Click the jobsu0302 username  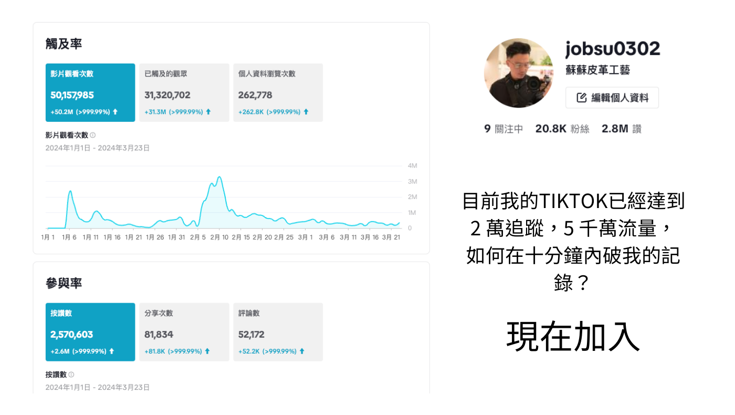tap(613, 49)
